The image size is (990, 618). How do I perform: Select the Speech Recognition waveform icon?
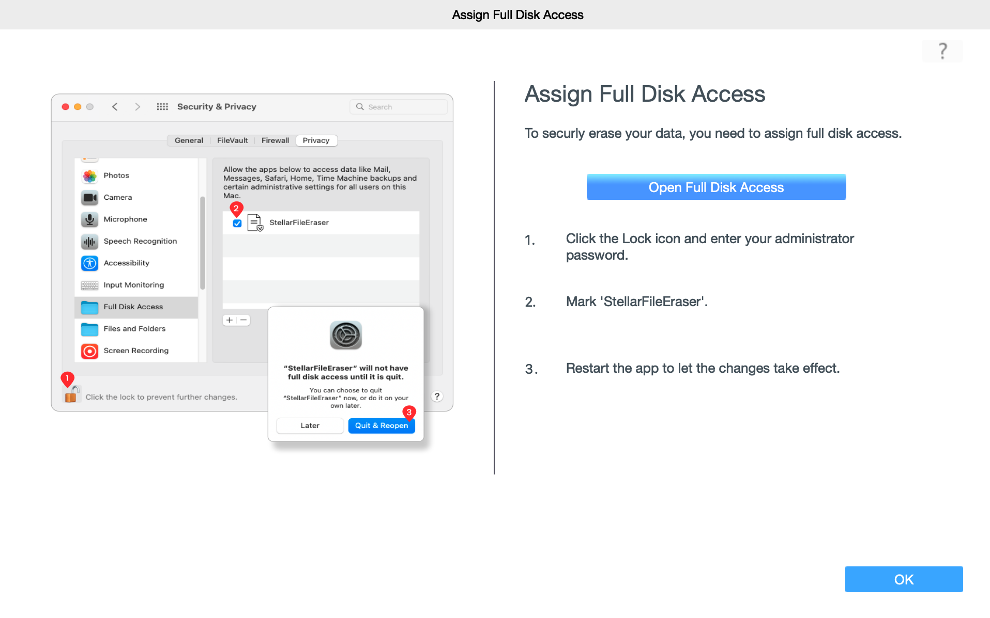point(89,242)
